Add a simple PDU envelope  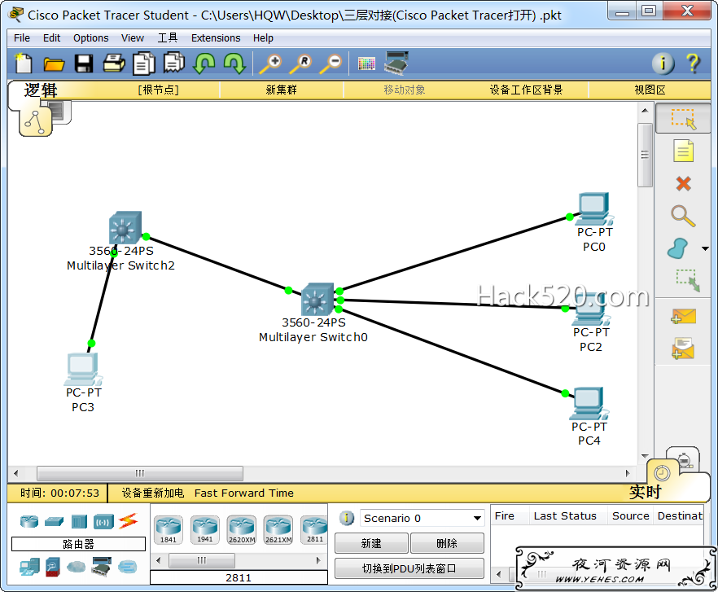point(683,316)
